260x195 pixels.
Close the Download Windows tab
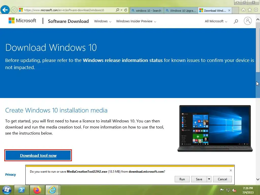(229, 10)
